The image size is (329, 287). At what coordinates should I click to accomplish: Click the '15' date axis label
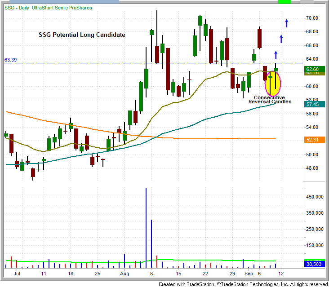click(x=178, y=274)
